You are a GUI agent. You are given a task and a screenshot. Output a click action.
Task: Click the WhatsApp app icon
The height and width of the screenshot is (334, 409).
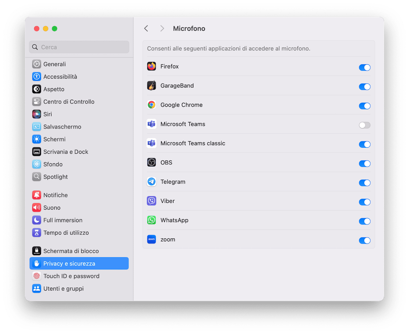[151, 220]
